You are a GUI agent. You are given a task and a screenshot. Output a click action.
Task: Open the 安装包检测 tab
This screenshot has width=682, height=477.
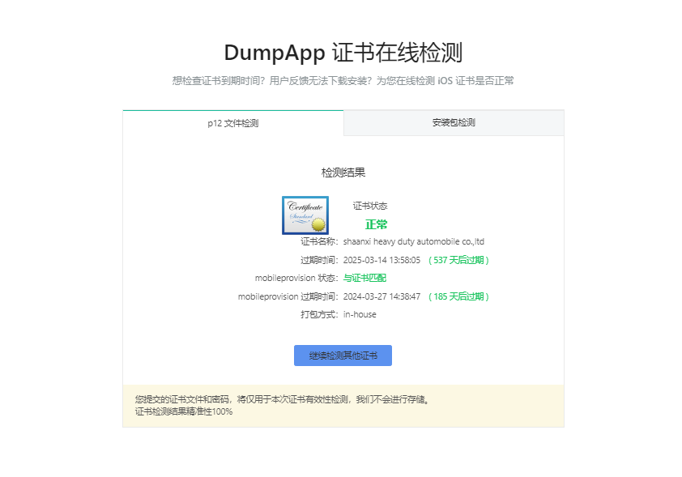tap(454, 123)
